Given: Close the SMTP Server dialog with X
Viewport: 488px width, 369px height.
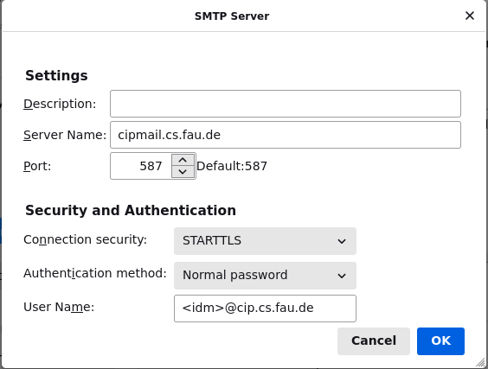Looking at the screenshot, I should click(469, 16).
